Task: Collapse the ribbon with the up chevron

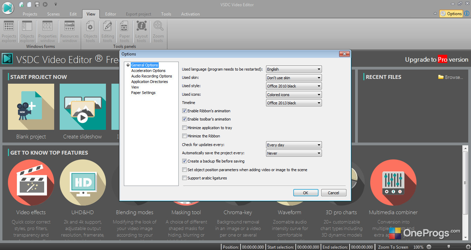Action: [435, 14]
